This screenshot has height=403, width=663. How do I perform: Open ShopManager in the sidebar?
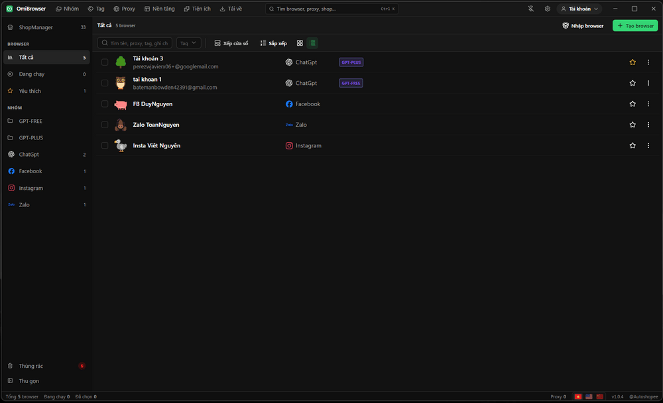pyautogui.click(x=47, y=27)
